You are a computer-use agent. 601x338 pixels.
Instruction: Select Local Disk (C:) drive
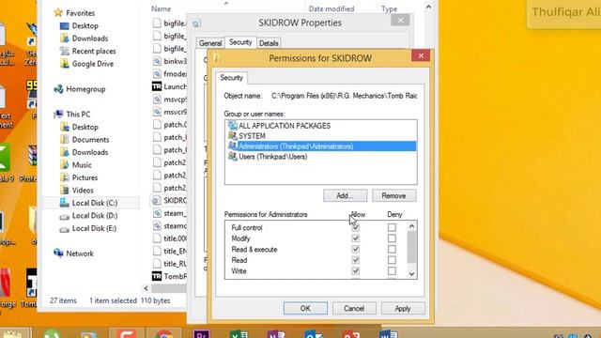pyautogui.click(x=95, y=203)
